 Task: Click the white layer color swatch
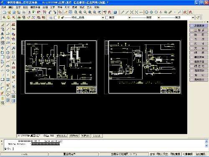click(56, 18)
